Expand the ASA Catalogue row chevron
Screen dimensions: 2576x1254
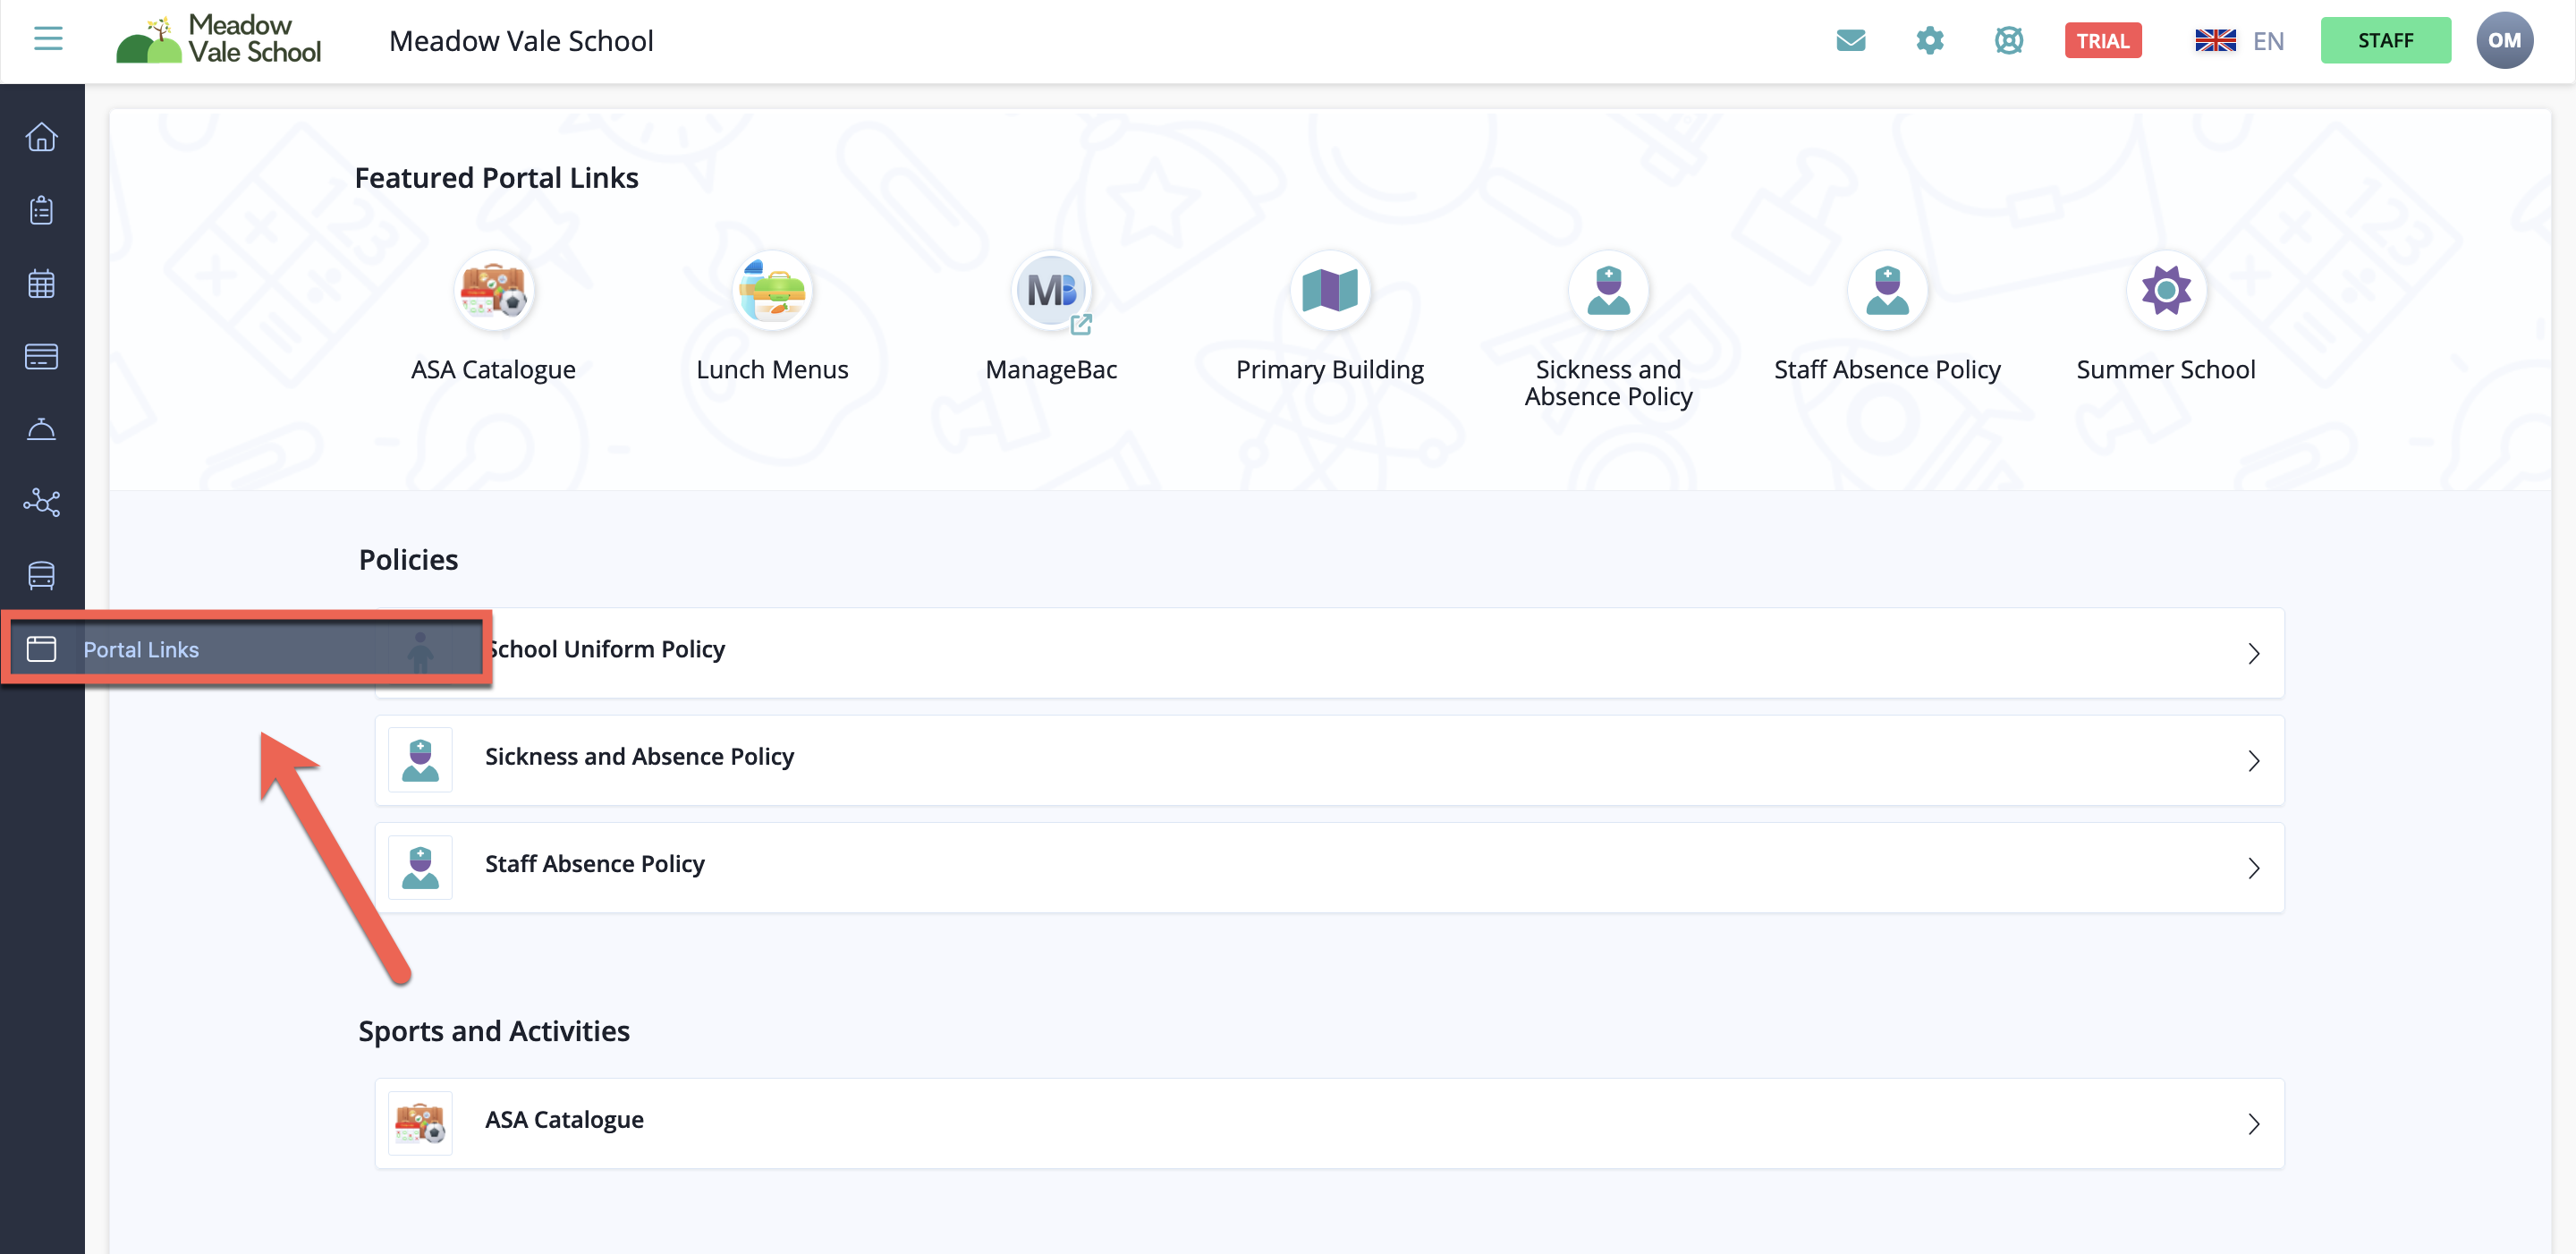click(x=2253, y=1124)
